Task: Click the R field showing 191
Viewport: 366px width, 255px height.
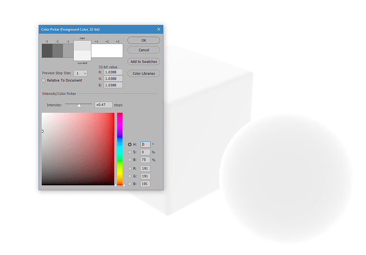Action: pos(145,168)
